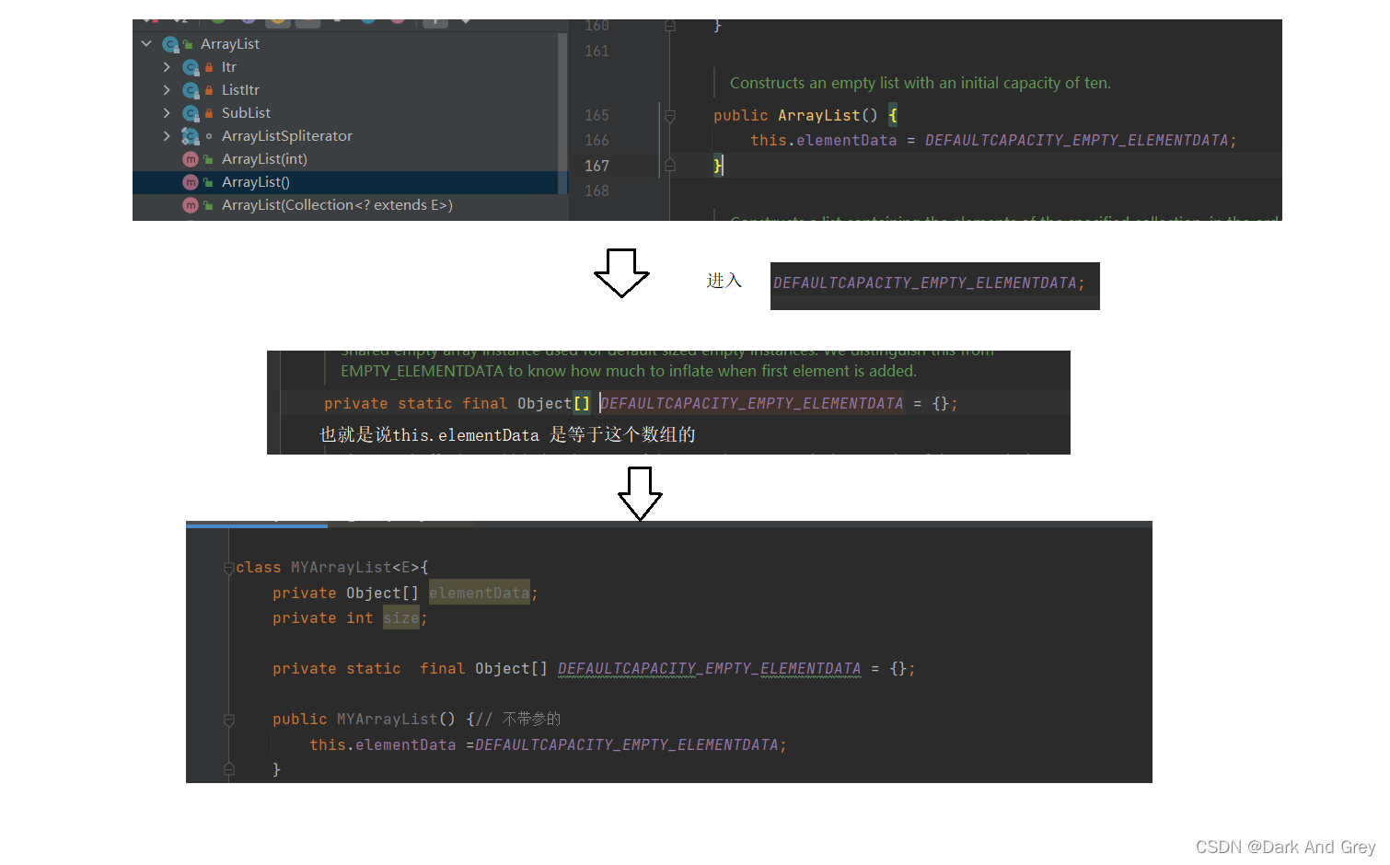Collapse the fold marker at line 165
The image size is (1390, 865).
pyautogui.click(x=670, y=116)
